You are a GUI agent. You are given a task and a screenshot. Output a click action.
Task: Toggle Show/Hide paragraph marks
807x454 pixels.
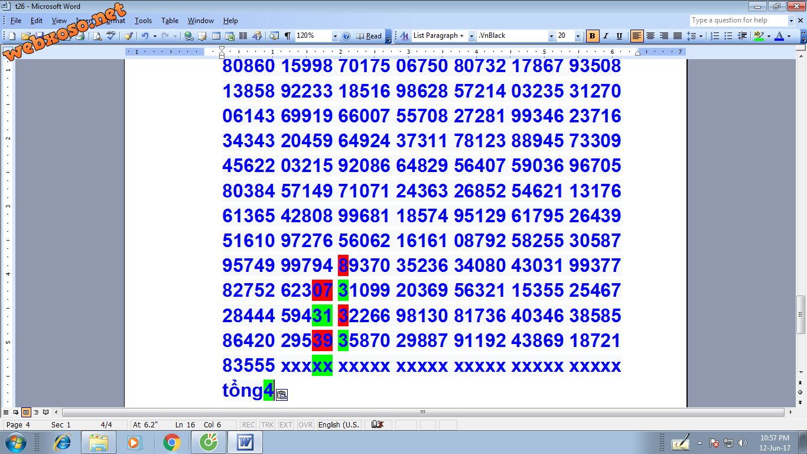coord(288,36)
